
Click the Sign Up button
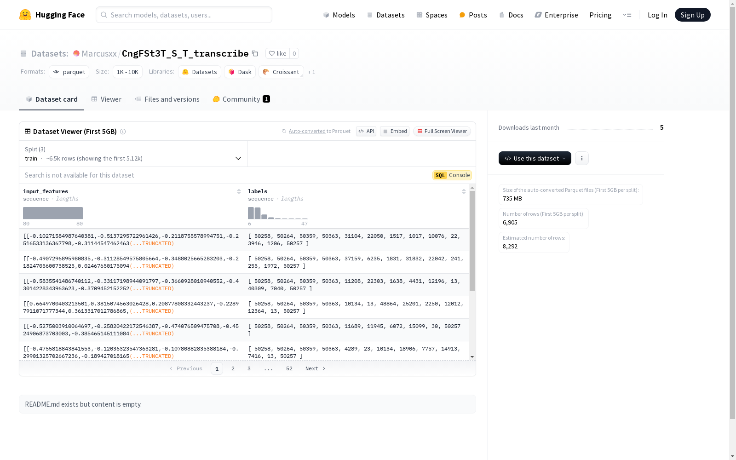point(692,15)
